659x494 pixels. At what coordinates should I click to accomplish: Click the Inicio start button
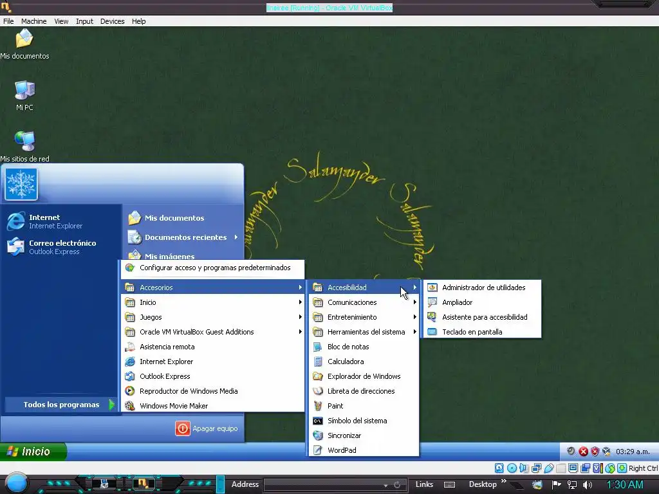point(33,452)
